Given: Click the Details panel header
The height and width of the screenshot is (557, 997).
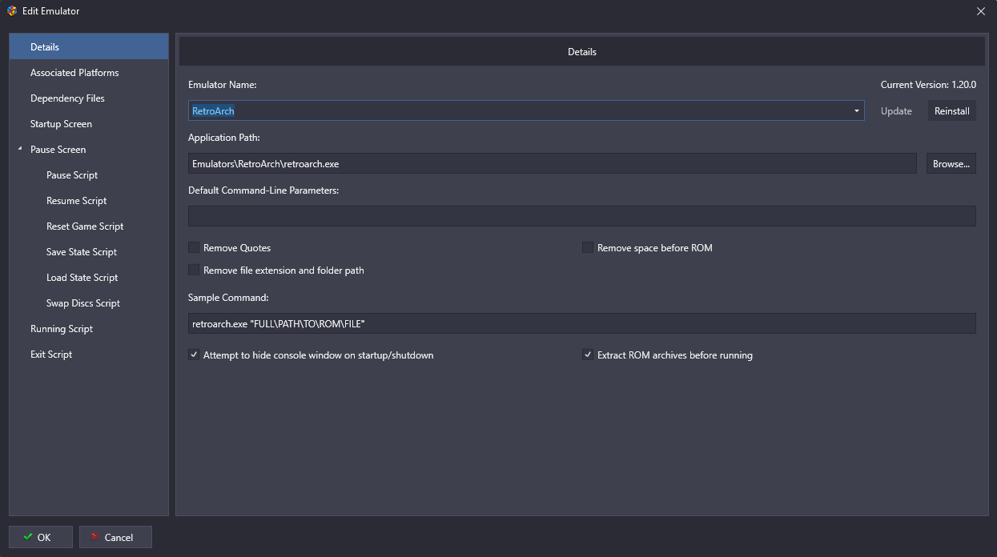Looking at the screenshot, I should click(581, 51).
